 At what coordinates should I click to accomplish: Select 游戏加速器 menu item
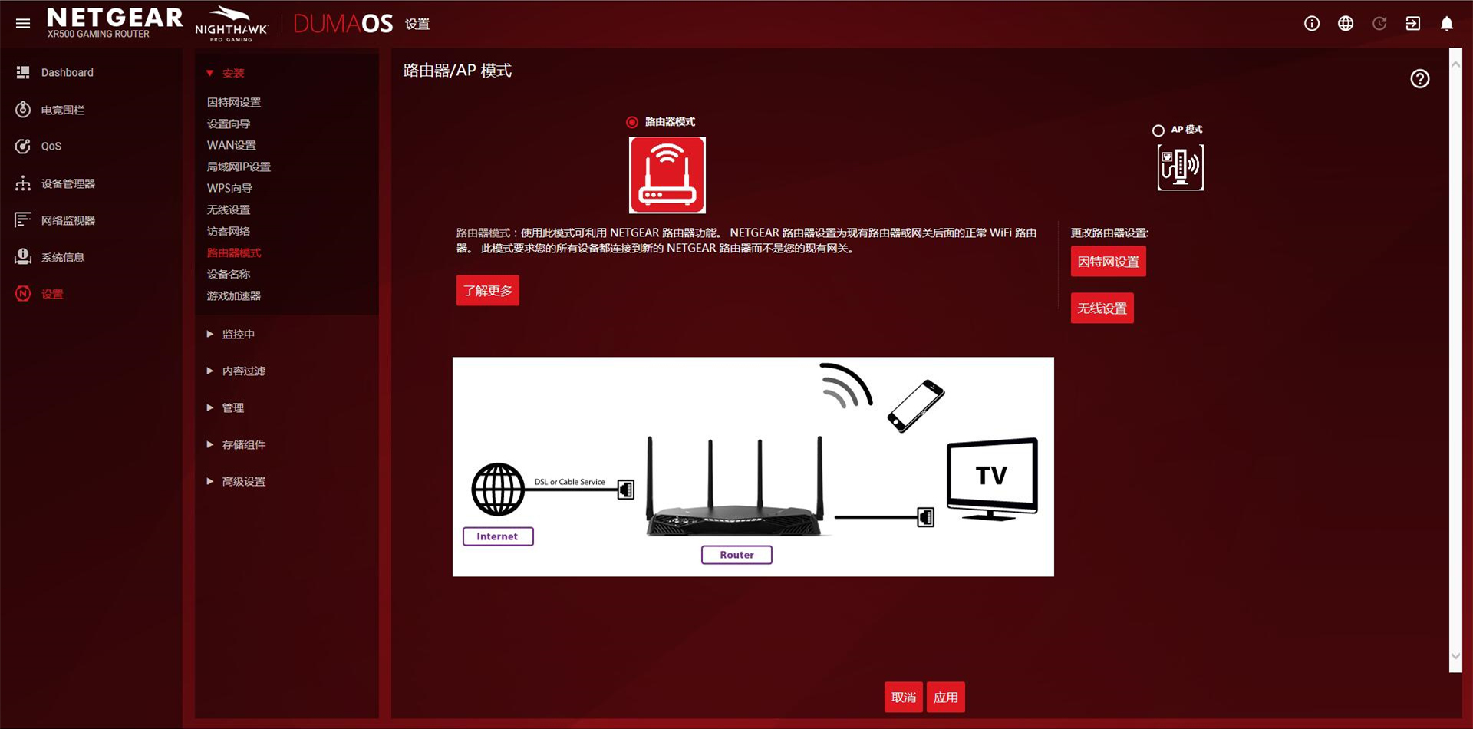(x=234, y=295)
